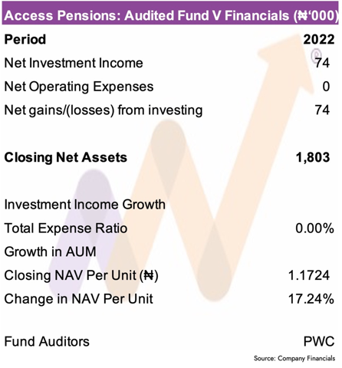This screenshot has height=368, width=342.
Task: Click the Total Expense Ratio label
Action: point(66,228)
